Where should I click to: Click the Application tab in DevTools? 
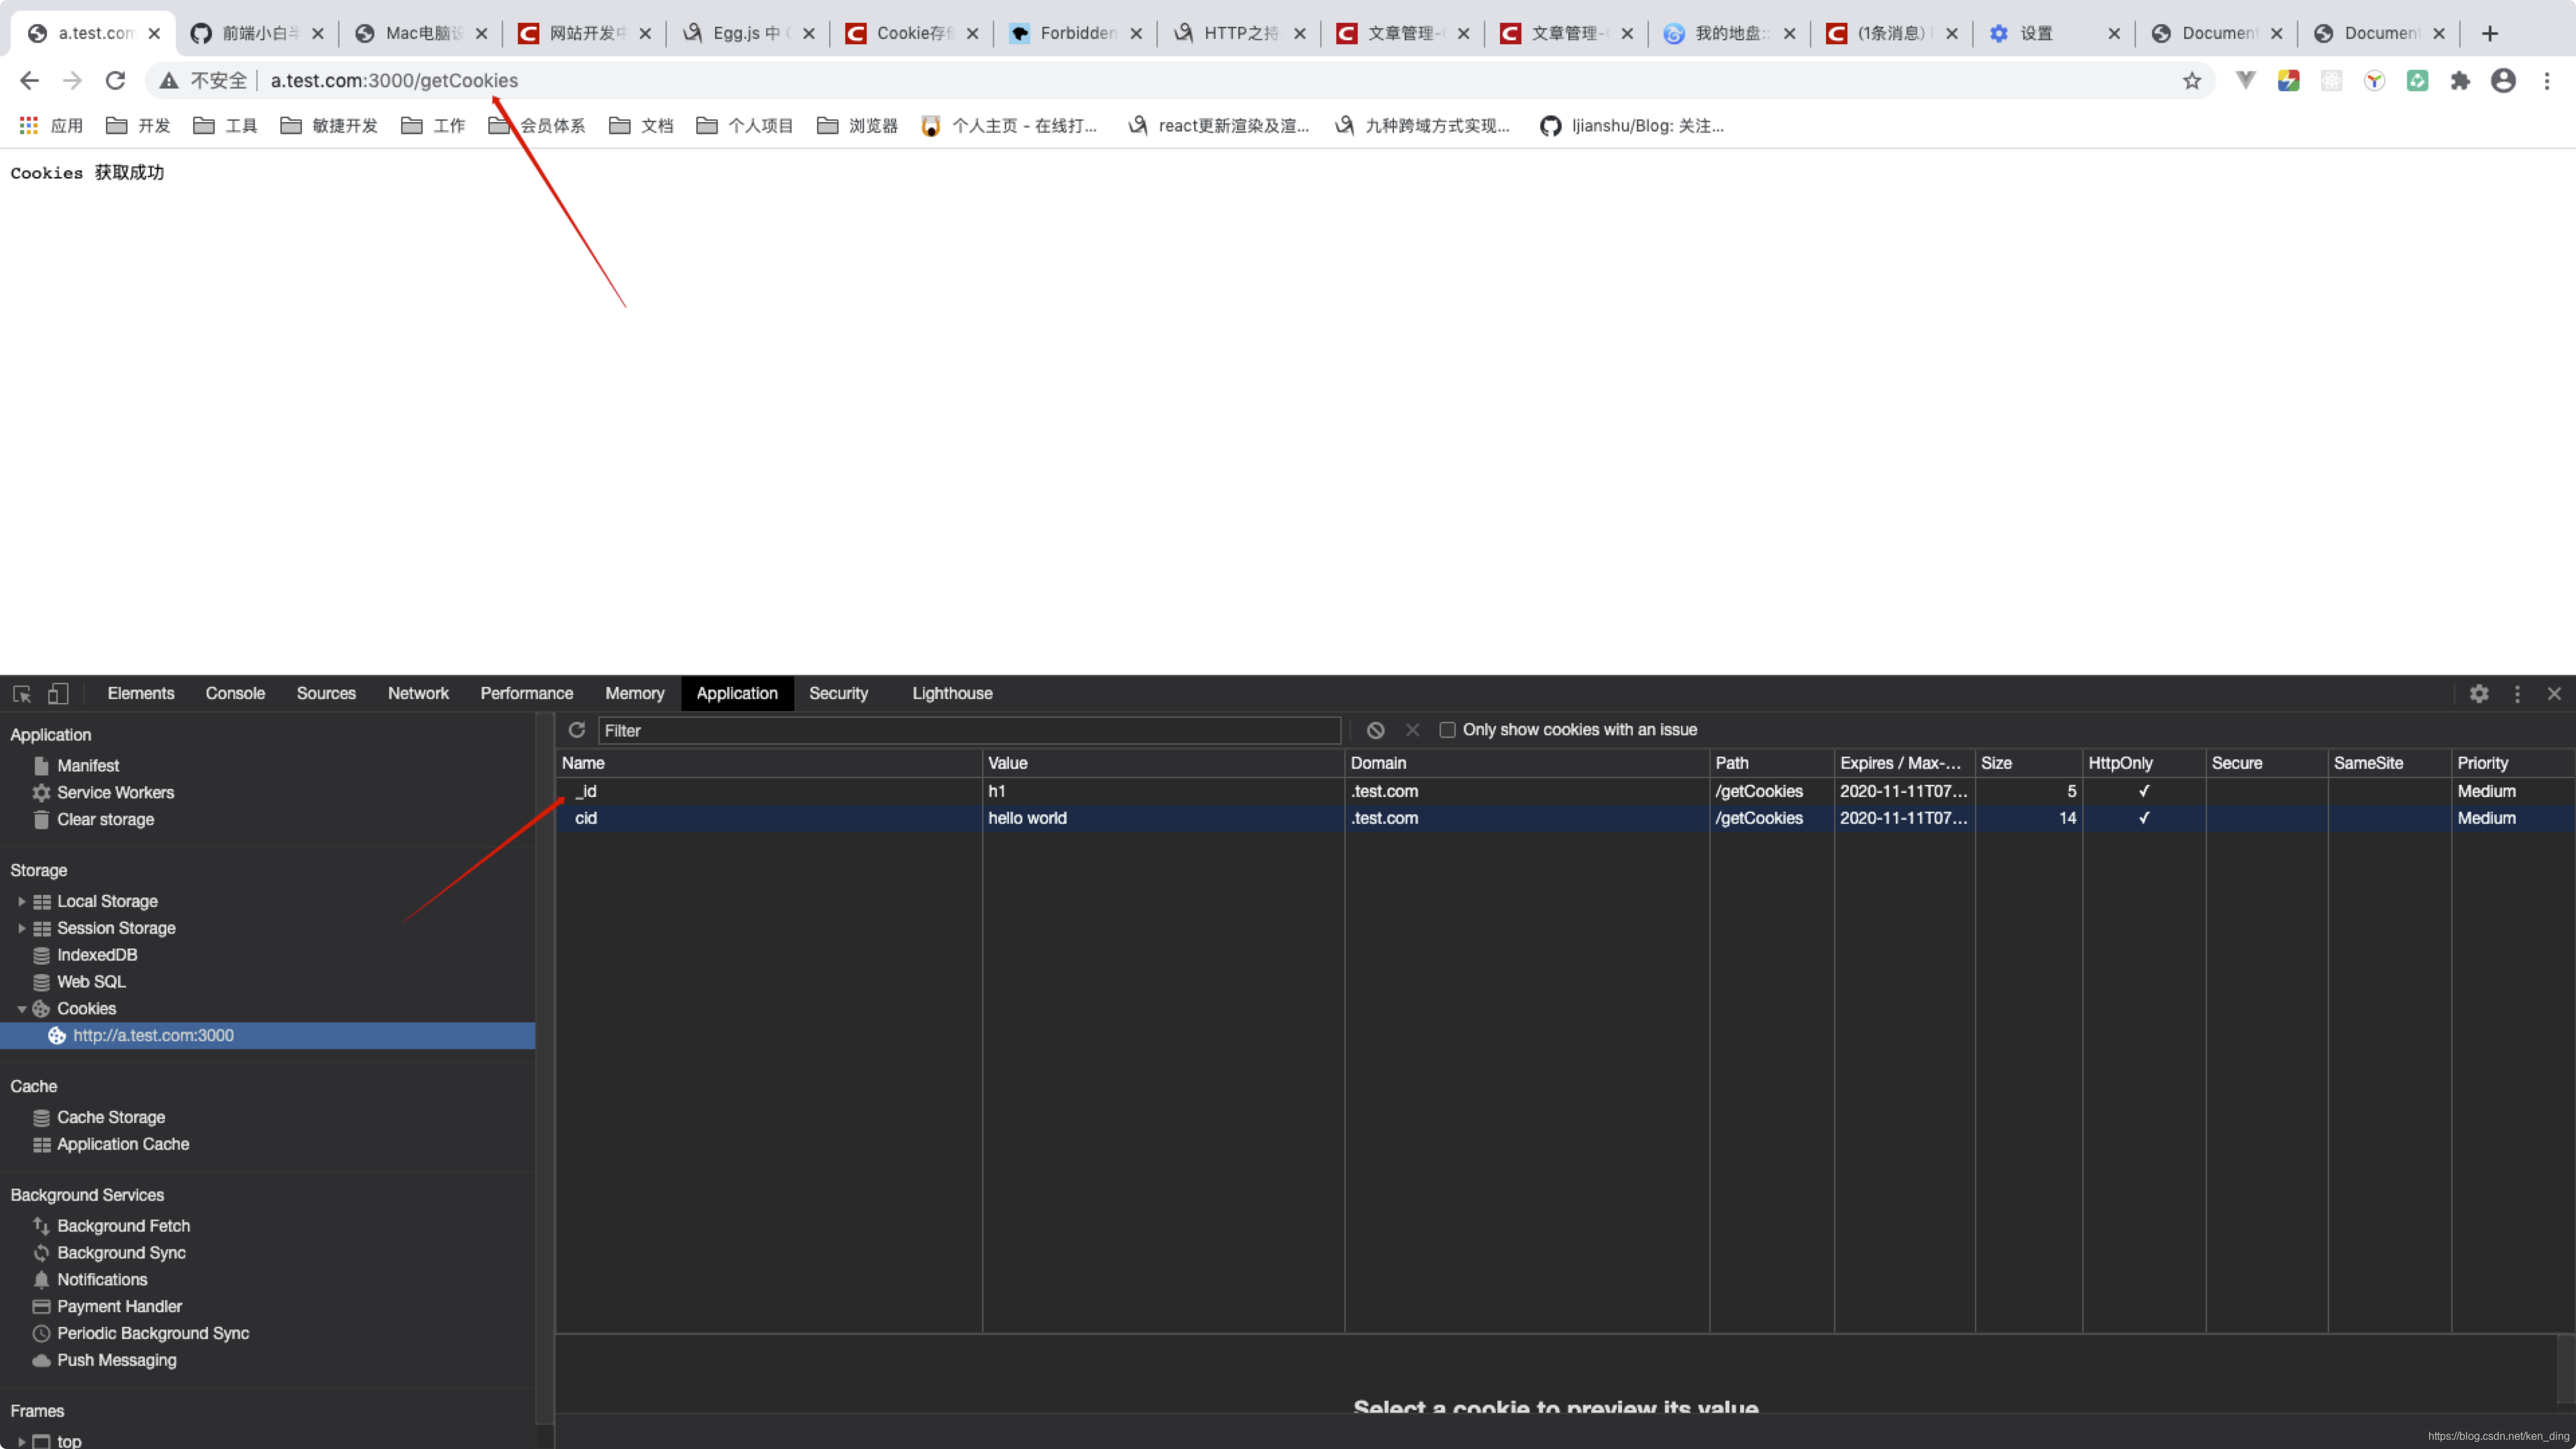tap(736, 692)
